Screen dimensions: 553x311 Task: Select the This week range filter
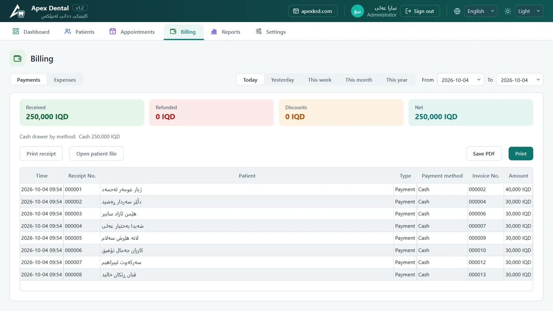tap(320, 80)
